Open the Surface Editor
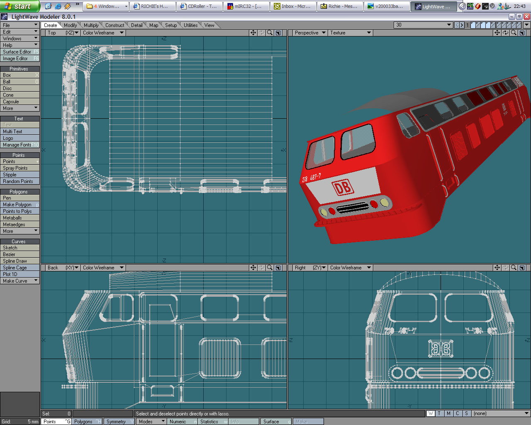Viewport: 531px width, 425px height. tap(20, 51)
